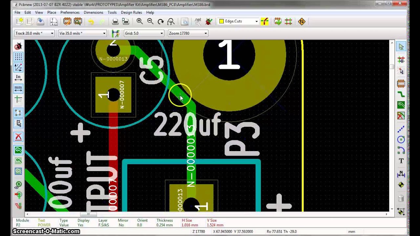The image size is (420, 236).
Task: Launch the FreeRoute autorouter icon
Action: pos(302,22)
